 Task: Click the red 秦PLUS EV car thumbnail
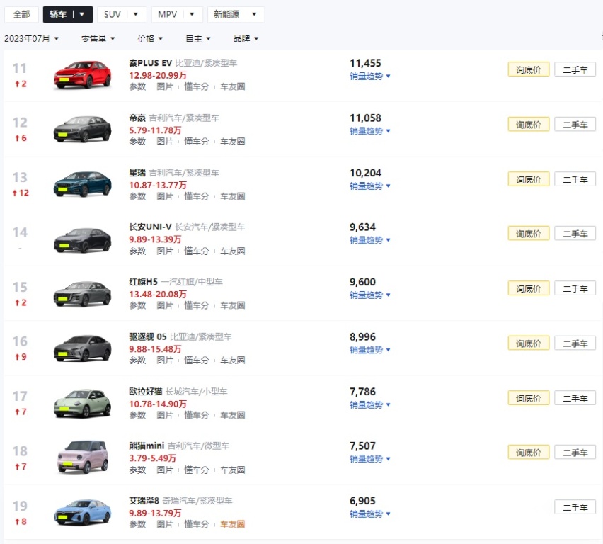coord(82,74)
